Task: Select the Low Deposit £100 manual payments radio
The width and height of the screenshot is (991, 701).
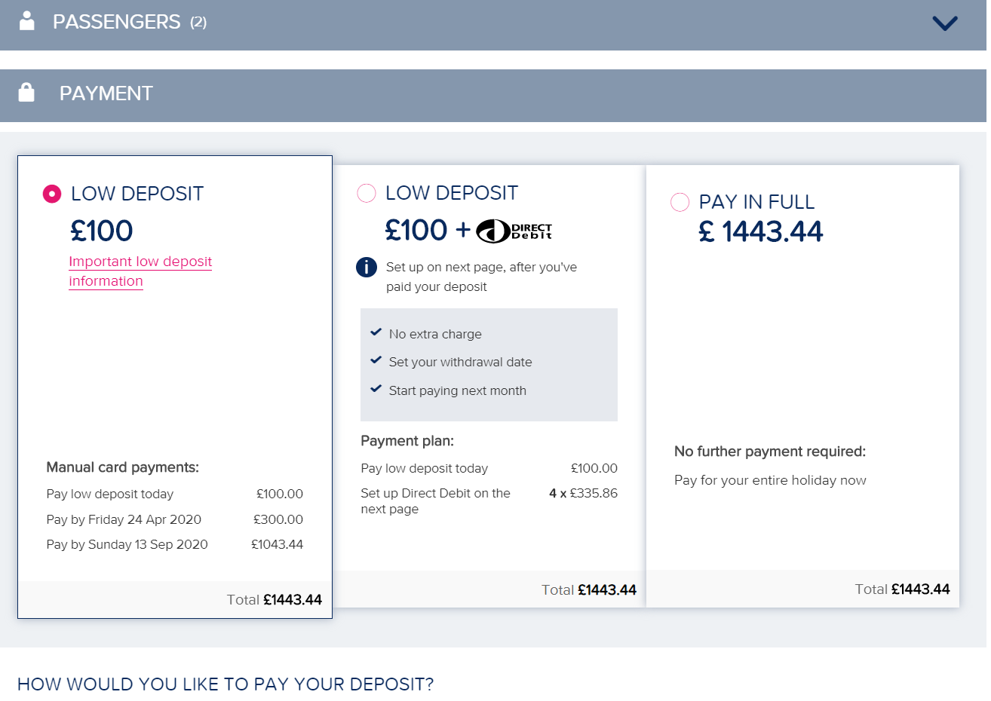Action: (x=52, y=194)
